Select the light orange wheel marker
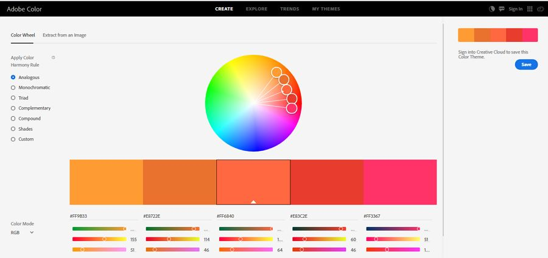Viewport: 548px width, 258px height. (x=276, y=72)
